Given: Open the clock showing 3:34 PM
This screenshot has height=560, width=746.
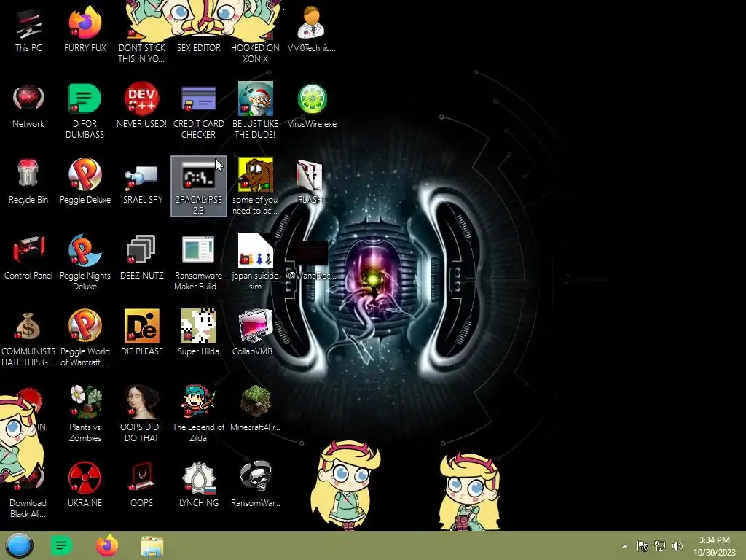Looking at the screenshot, I should coord(714,546).
